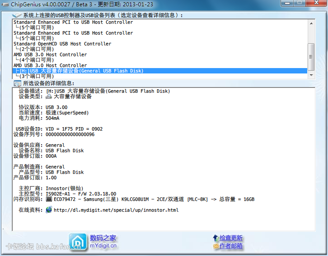The width and height of the screenshot is (328, 256).
Task: Click the USB device list header icon
Action: tap(17, 15)
